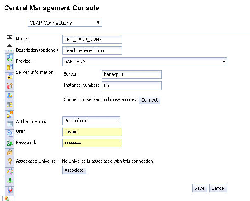Open the Calendars sidebar icon
The image size is (250, 201).
[x=10, y=95]
